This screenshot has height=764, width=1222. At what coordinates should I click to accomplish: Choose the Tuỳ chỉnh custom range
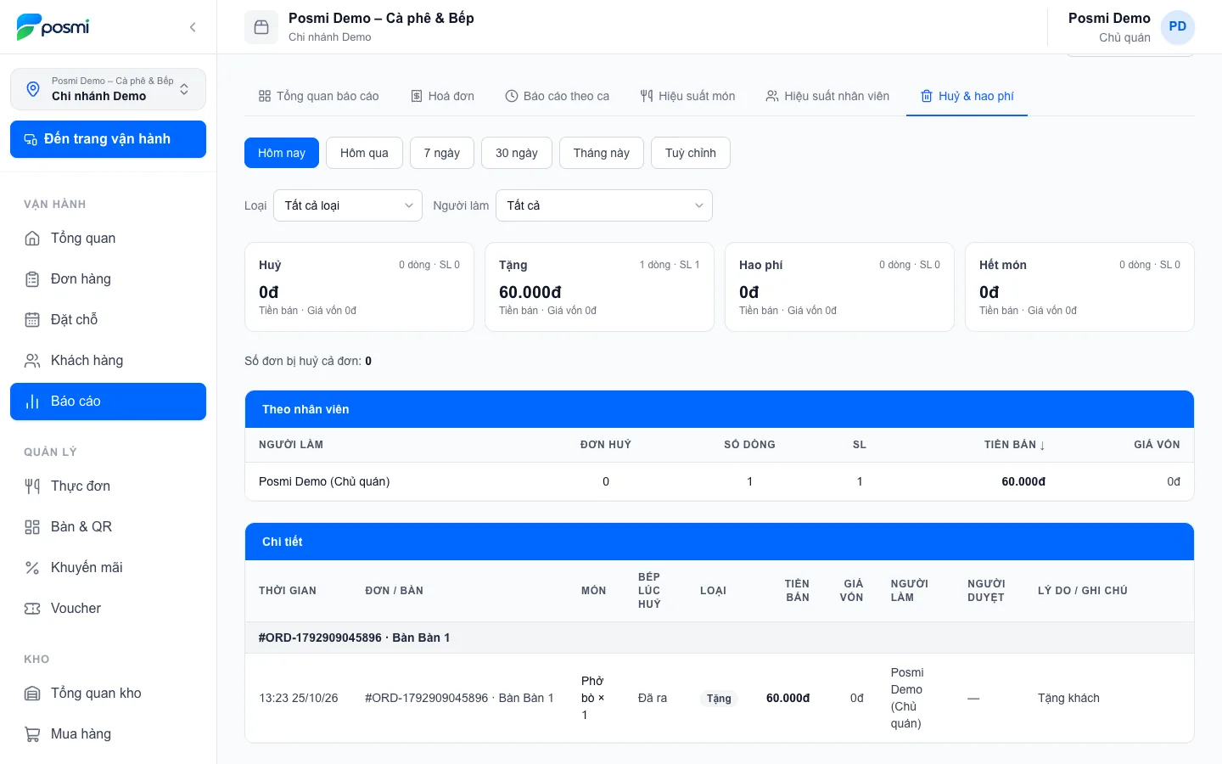[691, 153]
